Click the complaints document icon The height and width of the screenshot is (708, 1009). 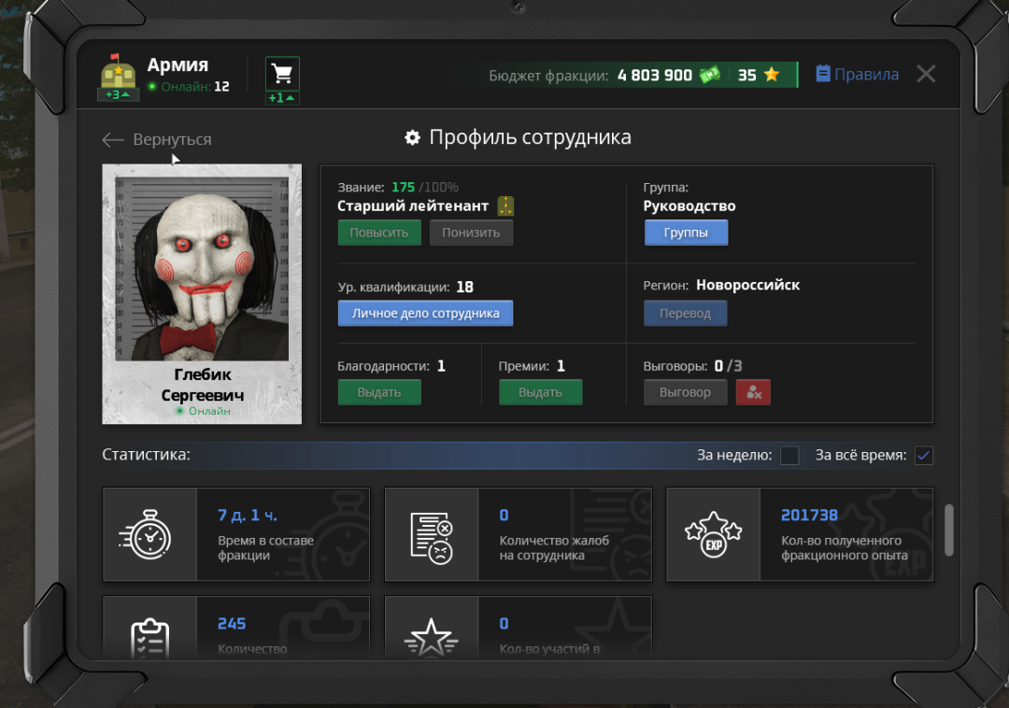431,538
